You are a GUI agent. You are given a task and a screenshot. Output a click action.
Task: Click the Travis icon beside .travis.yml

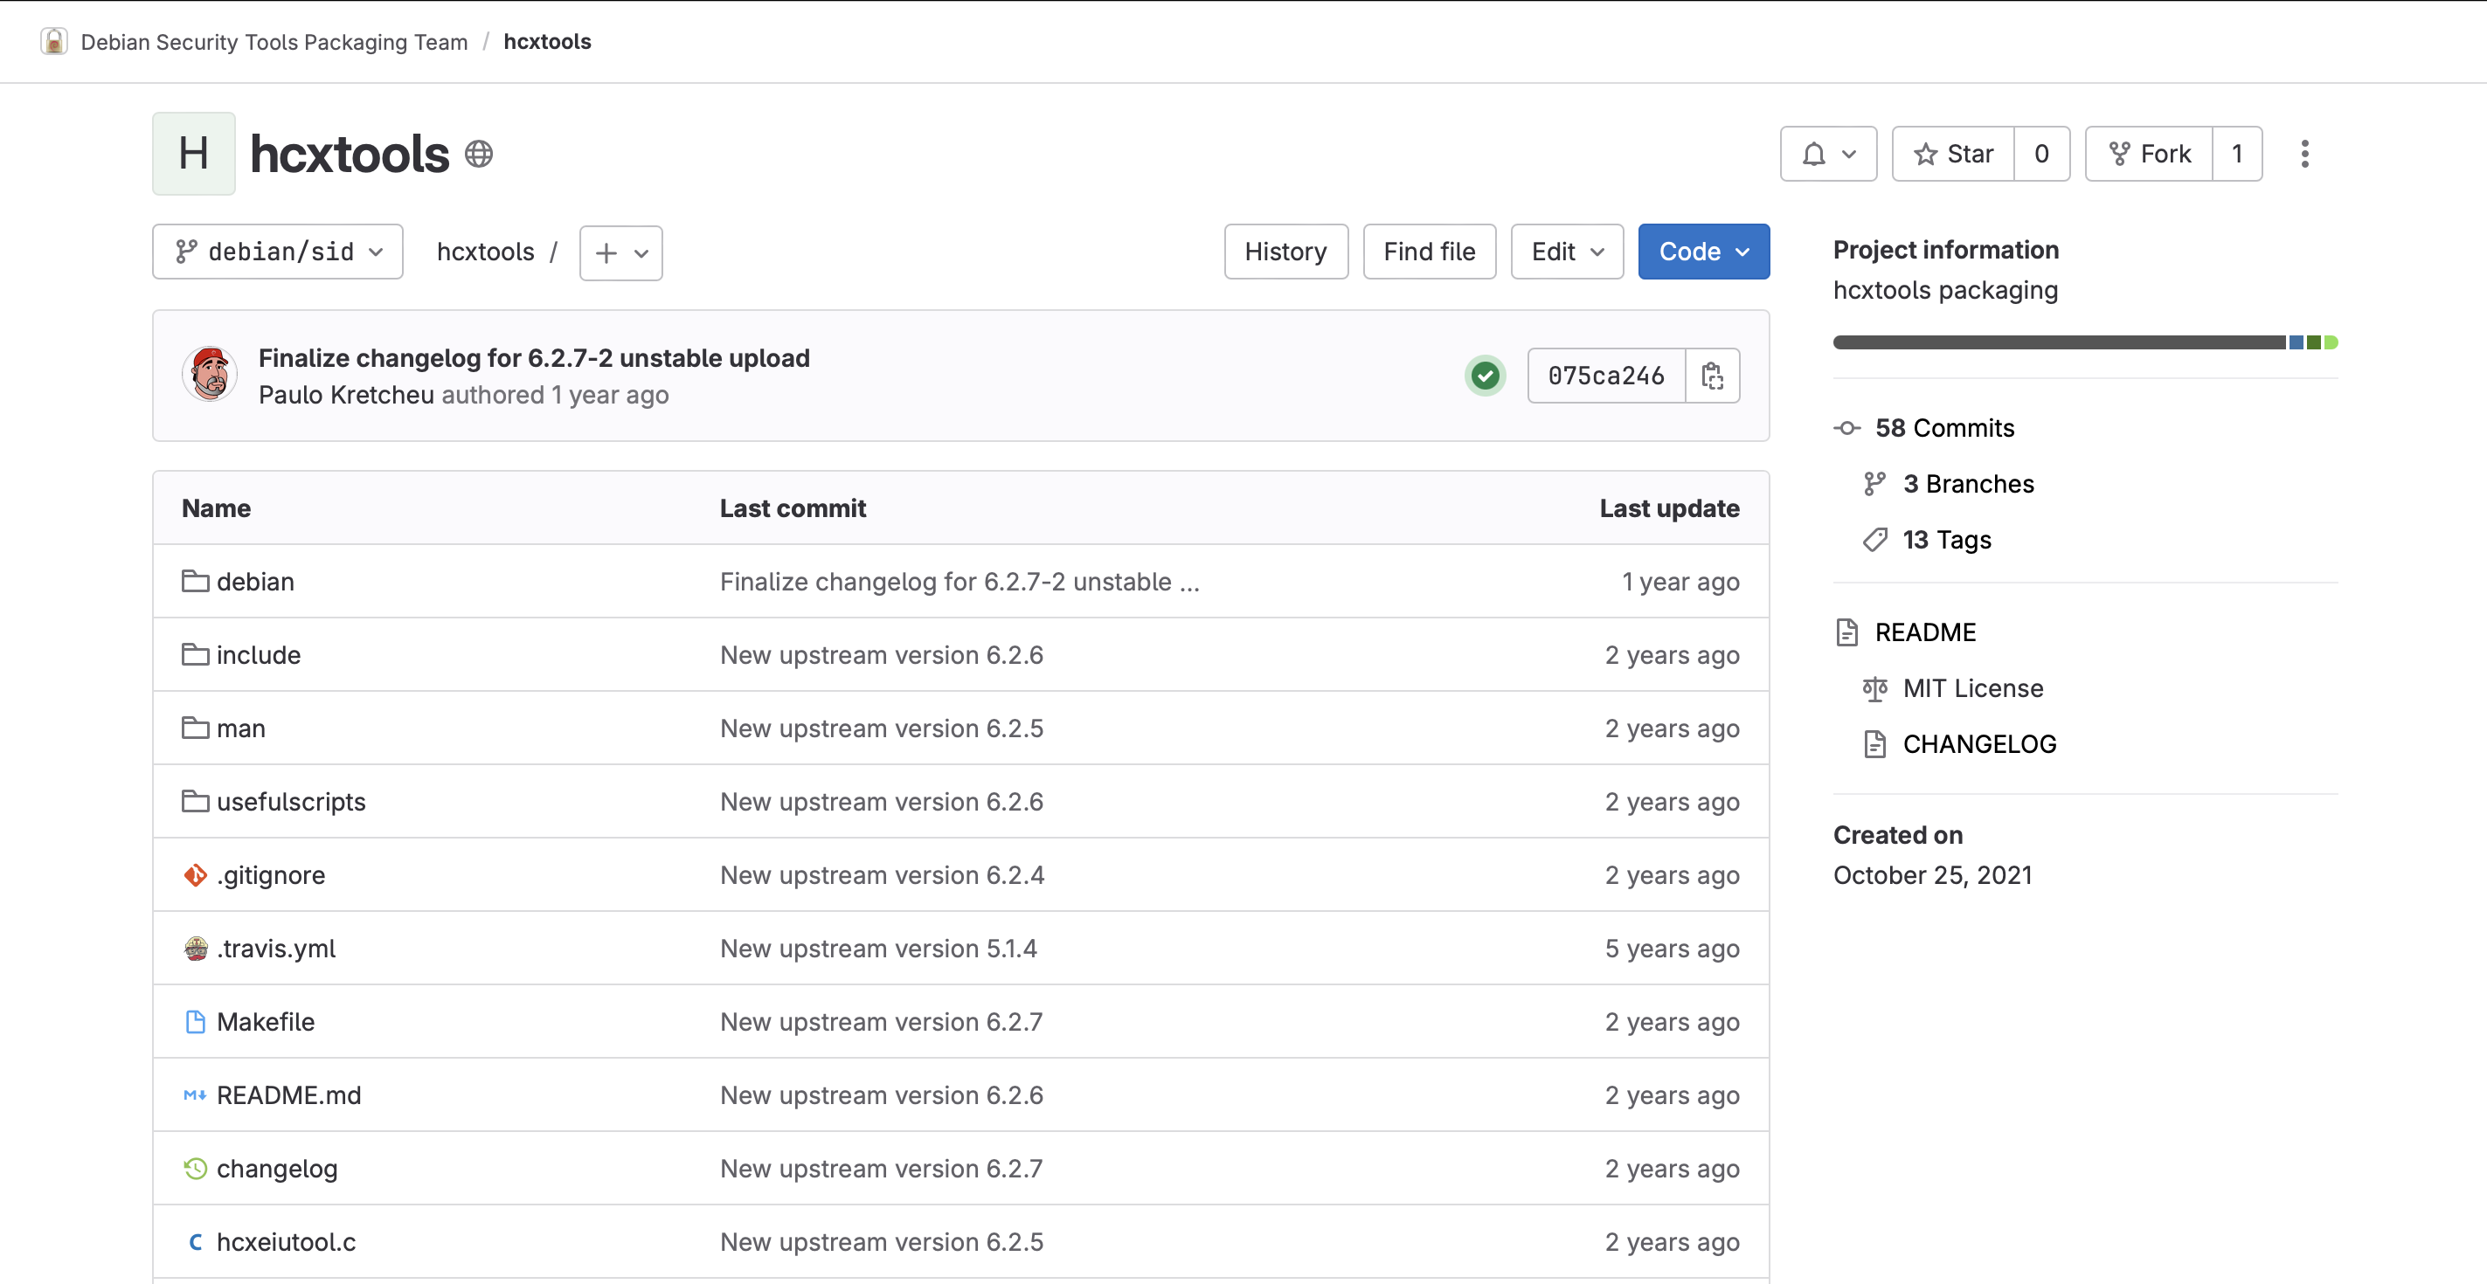195,949
